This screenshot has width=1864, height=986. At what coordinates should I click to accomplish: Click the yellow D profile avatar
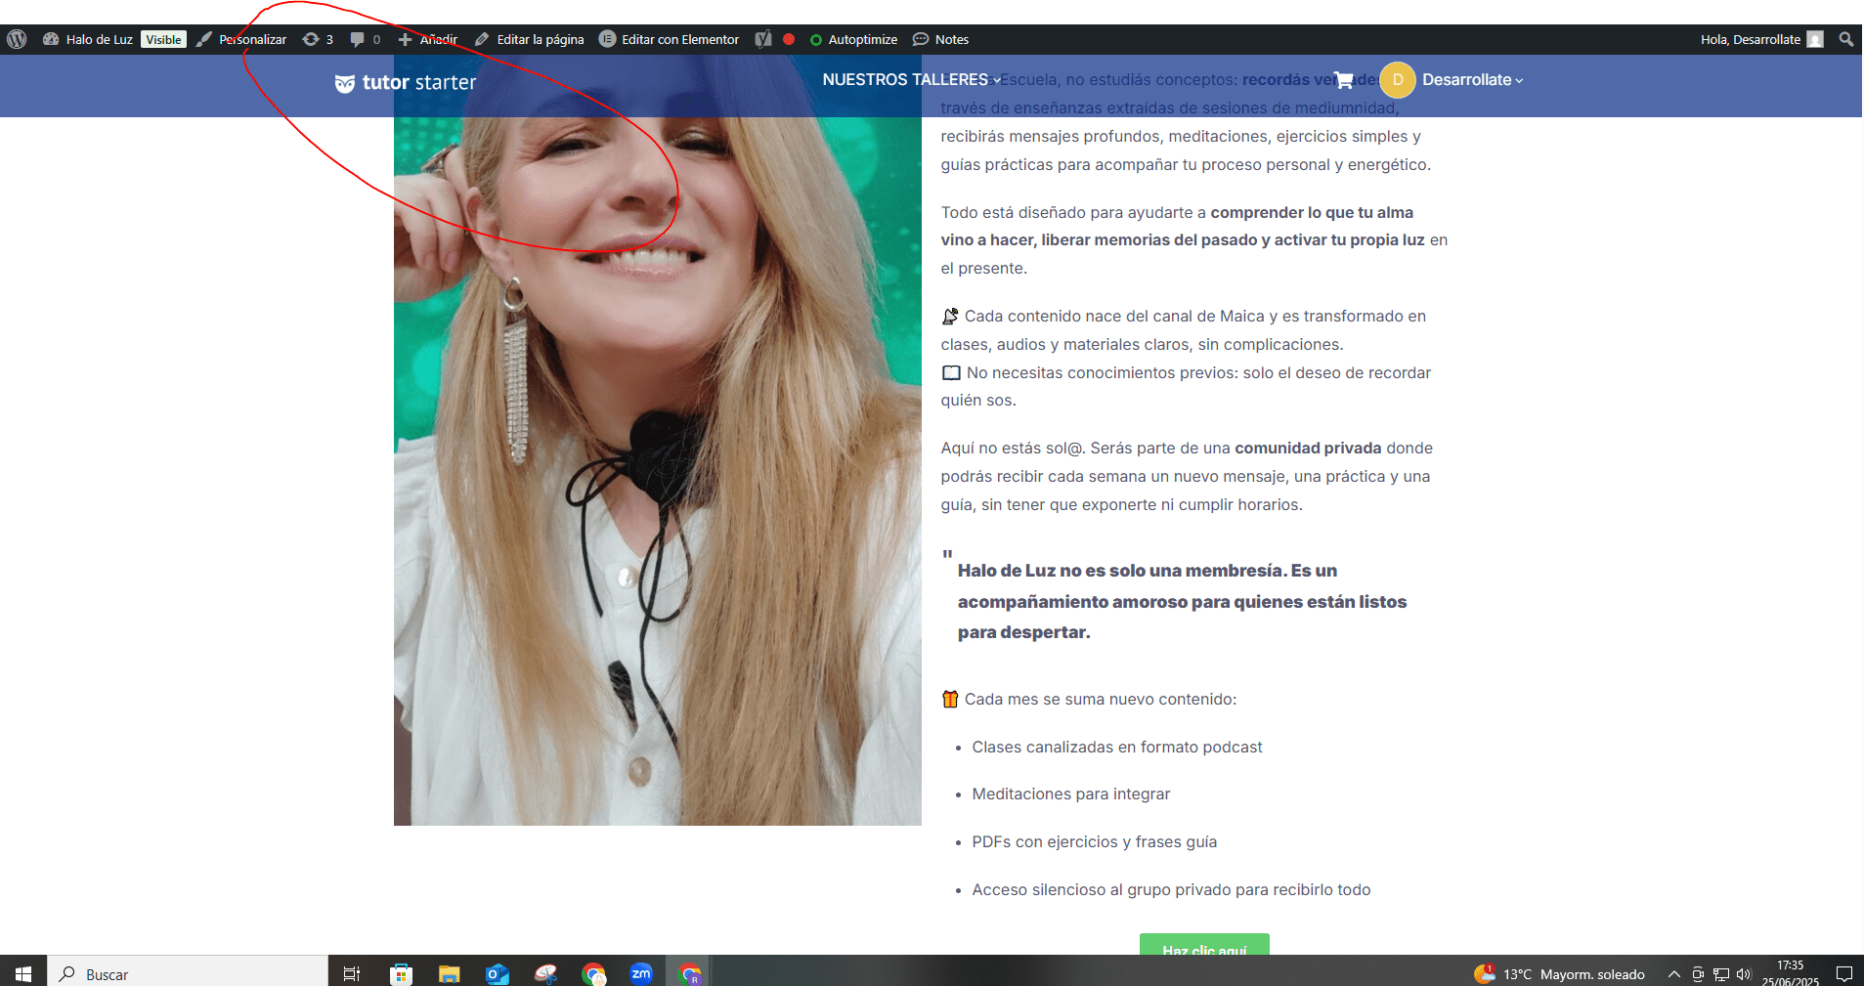(x=1398, y=80)
